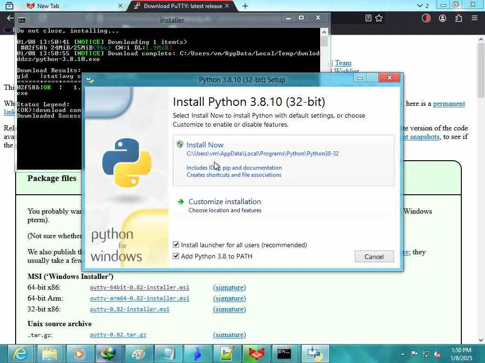Image resolution: width=485 pixels, height=363 pixels.
Task: Choose Customize installation option
Action: click(225, 206)
